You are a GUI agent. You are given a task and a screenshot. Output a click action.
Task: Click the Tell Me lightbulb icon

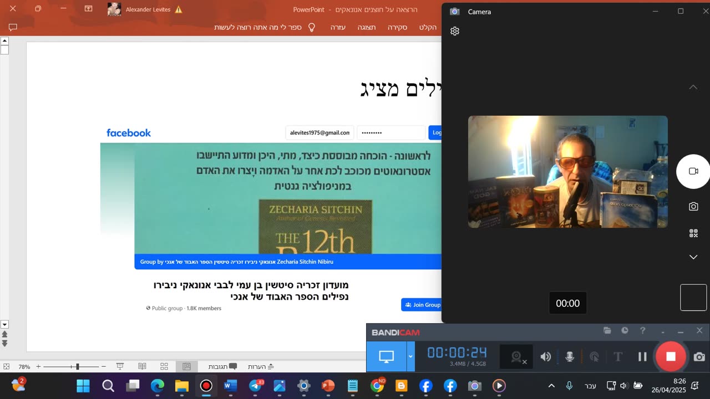coord(311,27)
